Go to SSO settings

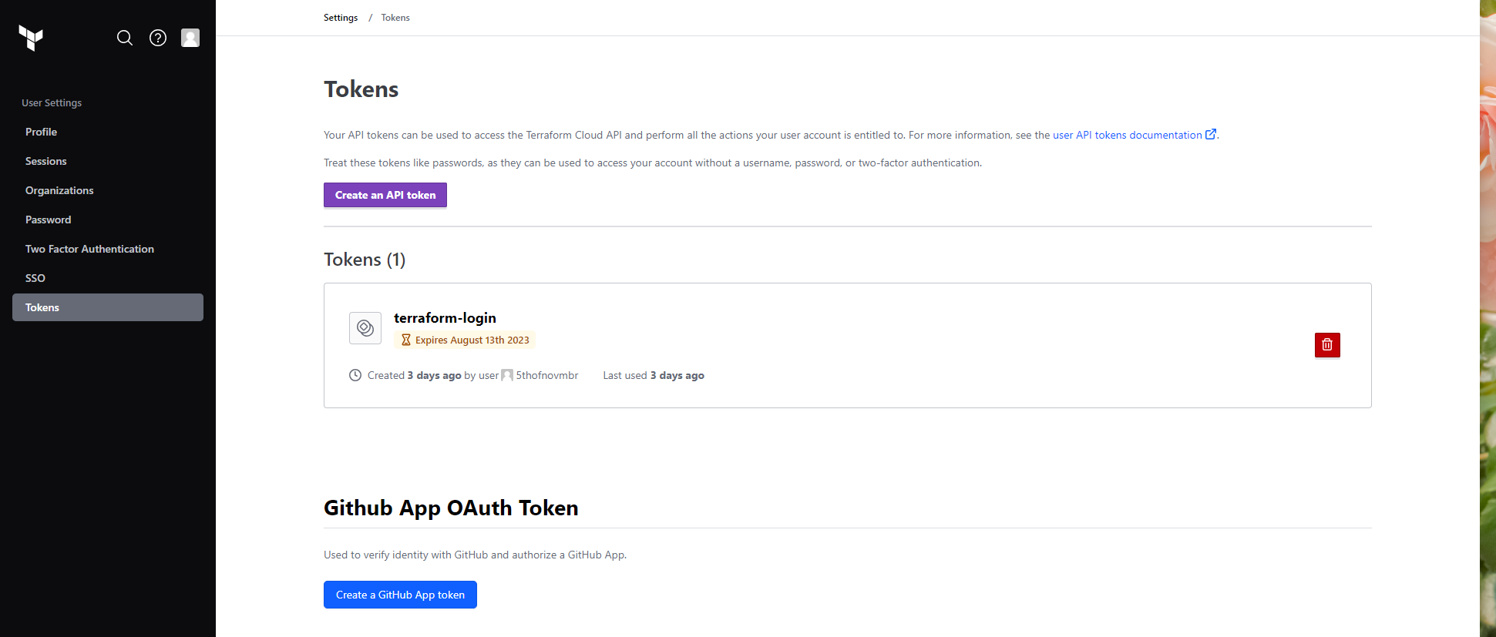(35, 278)
